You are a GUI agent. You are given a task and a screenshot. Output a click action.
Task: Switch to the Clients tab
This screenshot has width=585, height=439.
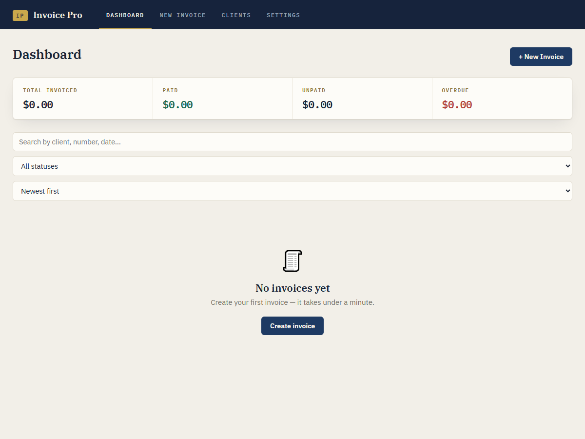pos(236,15)
